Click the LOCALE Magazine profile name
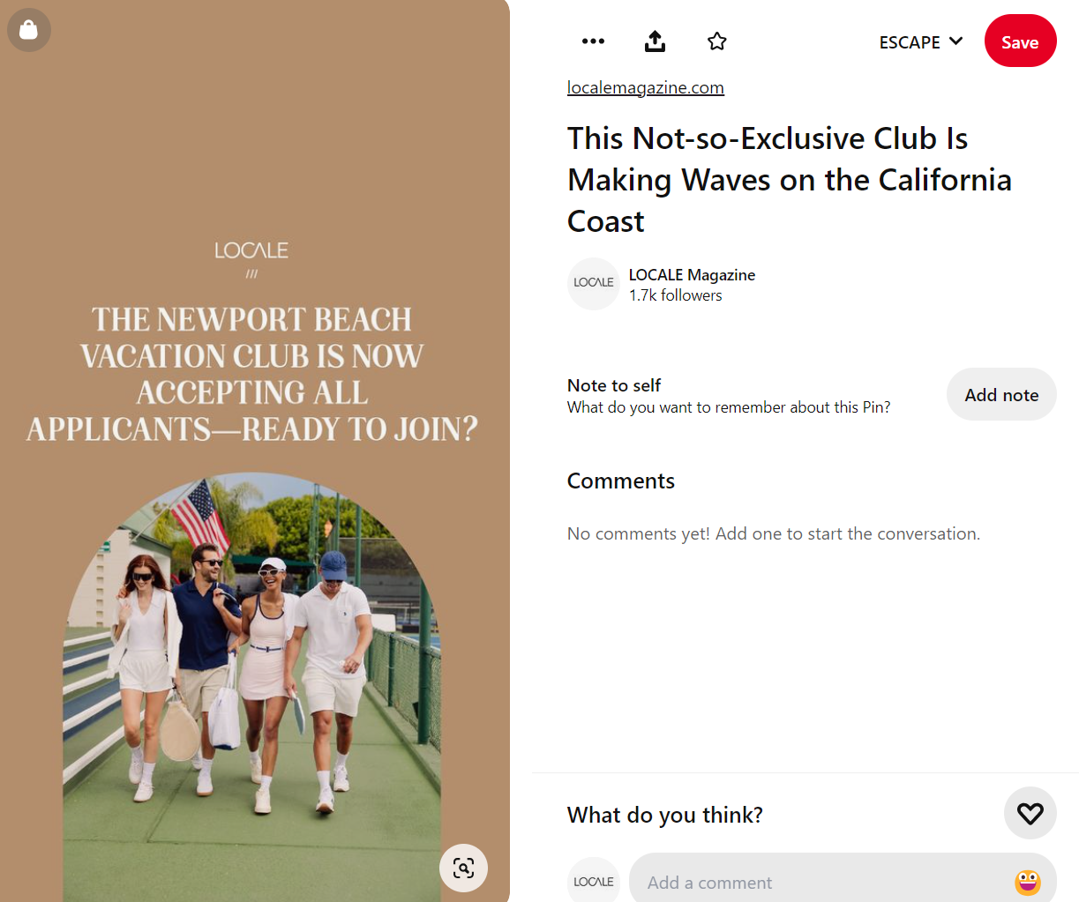Screen dimensions: 1079x902 [x=692, y=275]
